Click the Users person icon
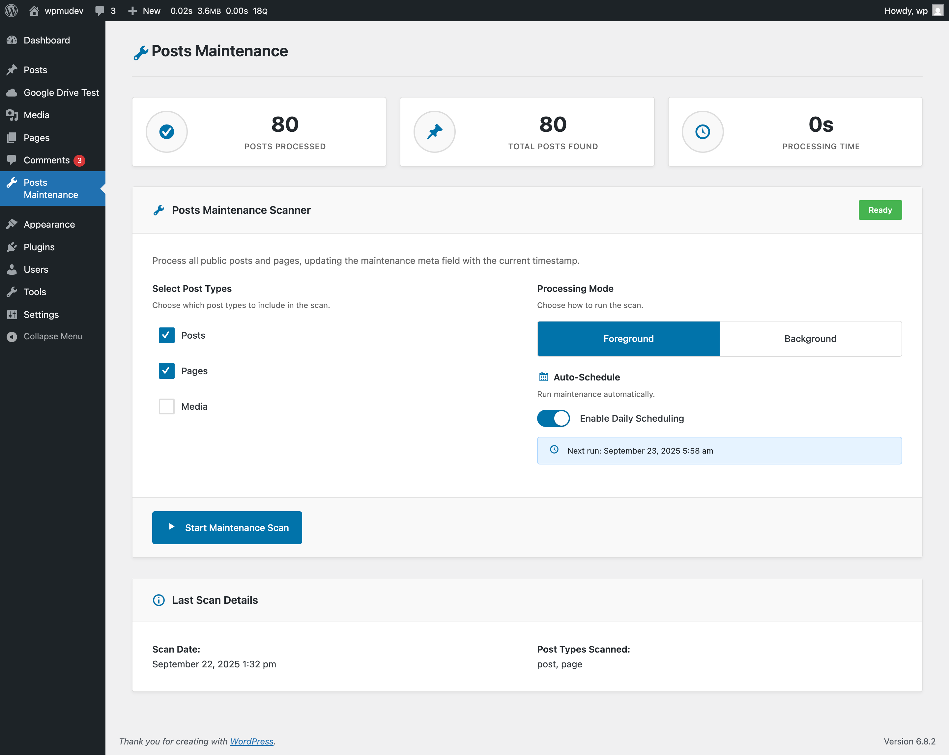Viewport: 949px width, 755px height. point(12,269)
